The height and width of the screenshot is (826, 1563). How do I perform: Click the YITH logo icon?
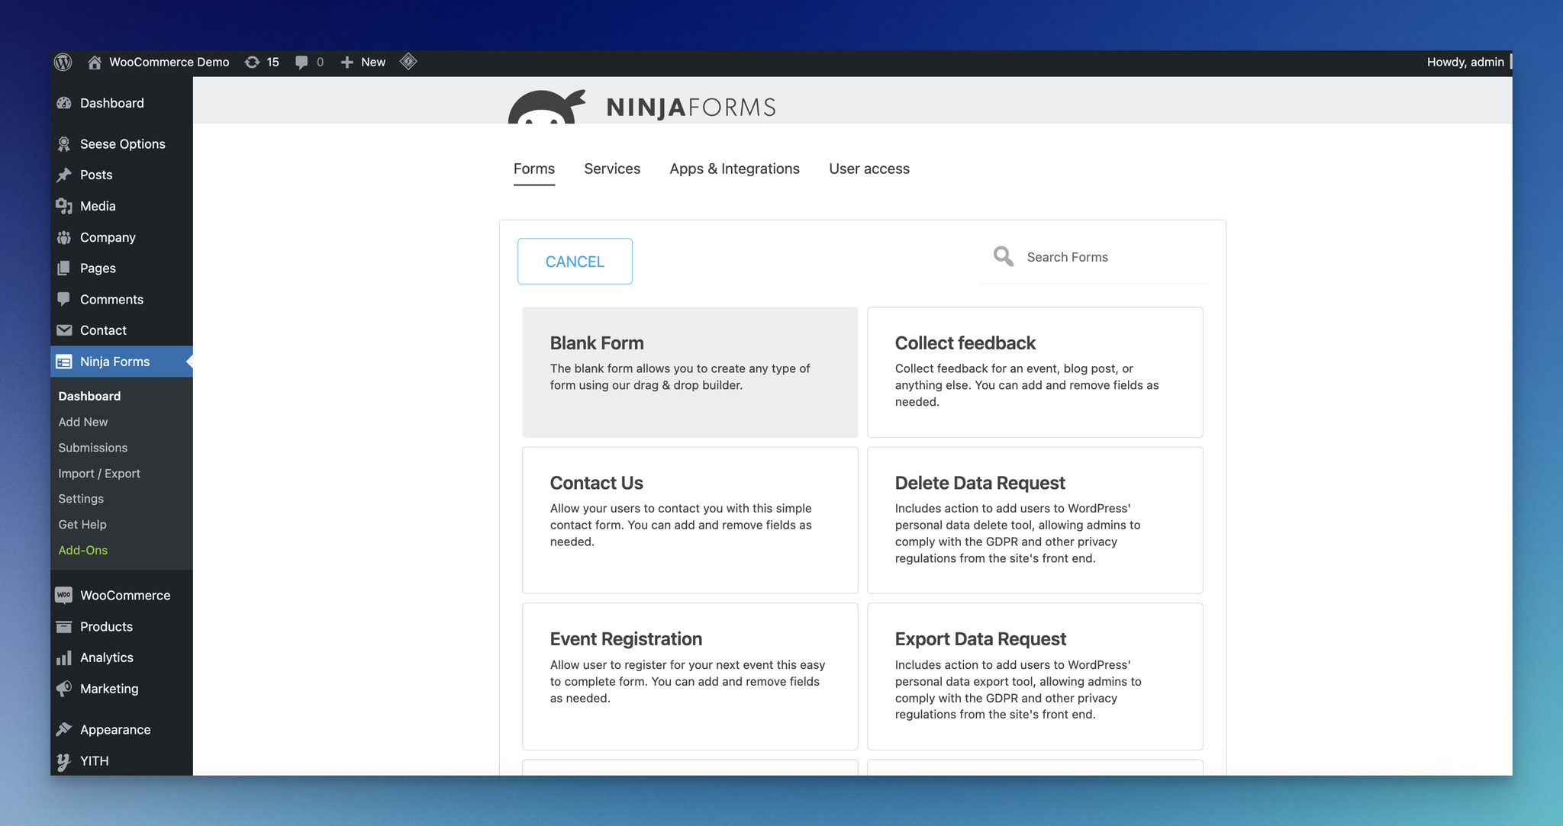coord(64,761)
